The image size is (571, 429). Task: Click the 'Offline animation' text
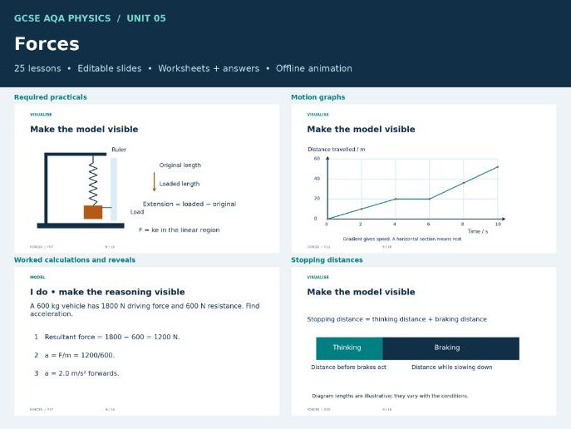[x=314, y=68]
